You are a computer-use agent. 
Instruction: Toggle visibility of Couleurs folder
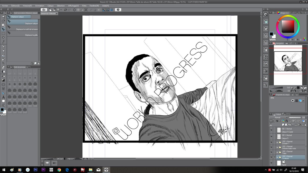click(x=271, y=157)
